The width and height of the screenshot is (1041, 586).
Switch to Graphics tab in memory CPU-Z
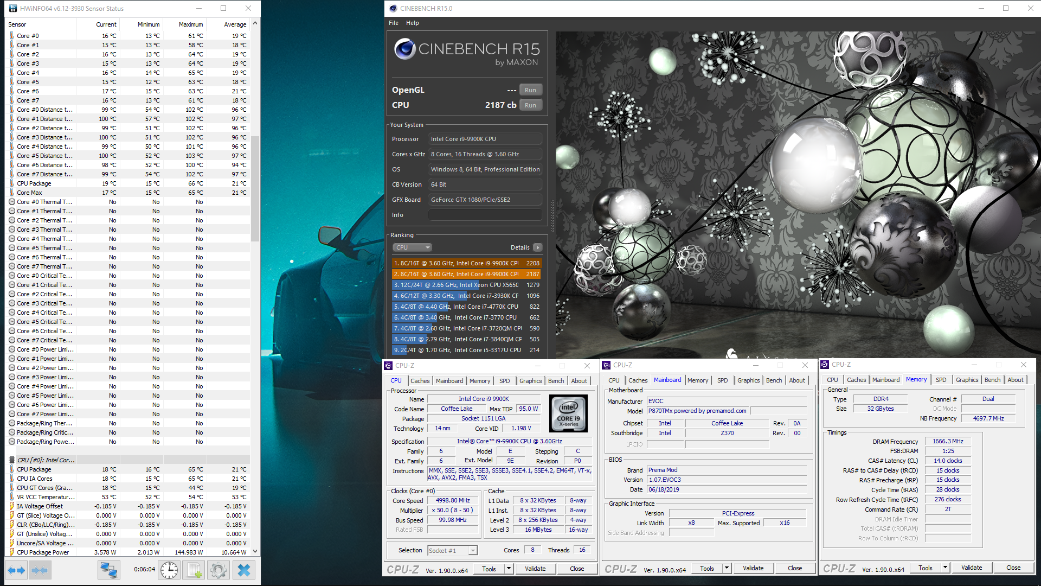967,380
